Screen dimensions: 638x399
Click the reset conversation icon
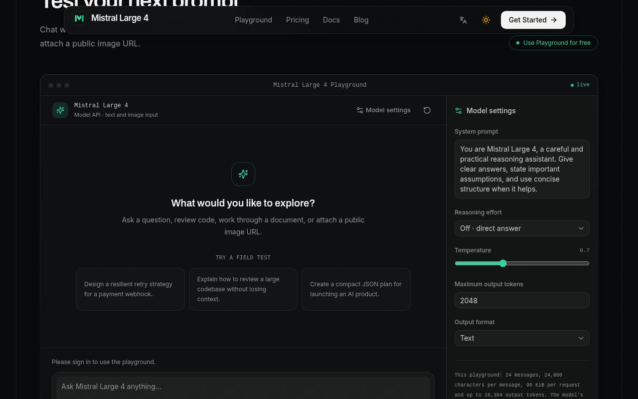pos(427,110)
